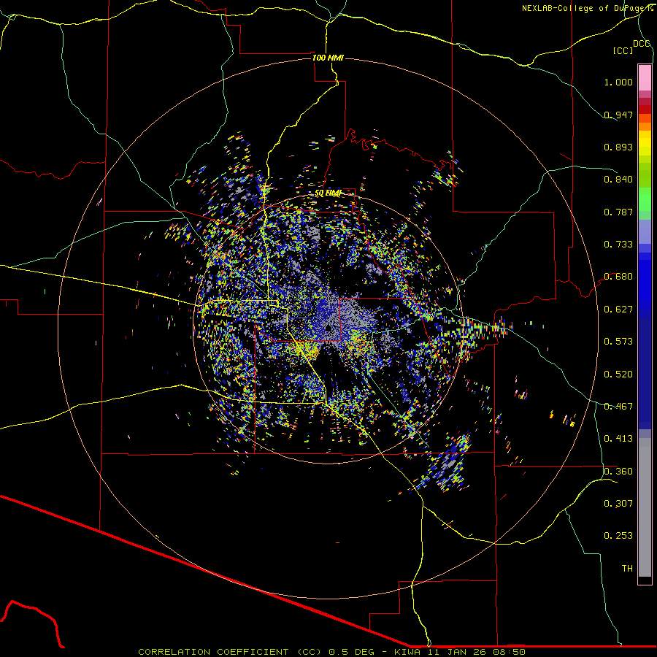The width and height of the screenshot is (657, 657).
Task: Click the 100 NMI range ring label
Action: [x=328, y=58]
